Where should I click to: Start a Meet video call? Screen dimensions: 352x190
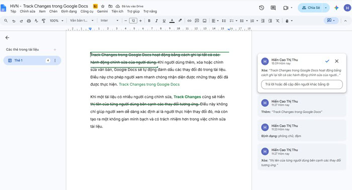(x=286, y=8)
